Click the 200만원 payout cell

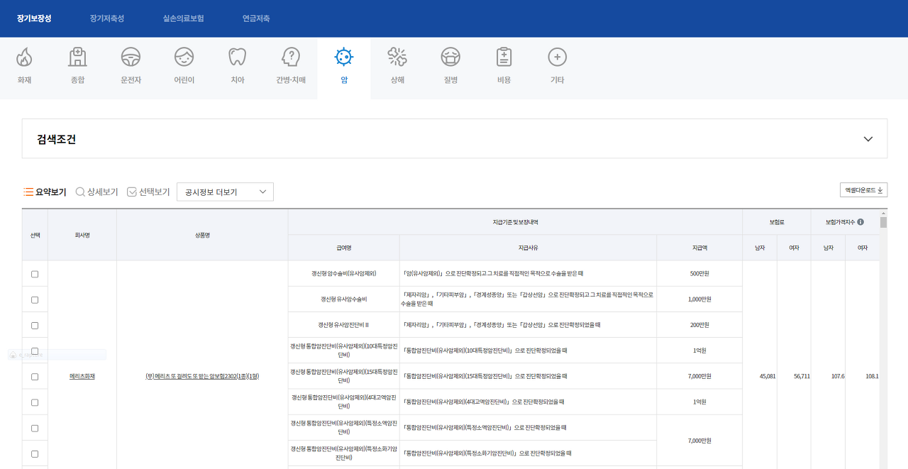coord(699,324)
